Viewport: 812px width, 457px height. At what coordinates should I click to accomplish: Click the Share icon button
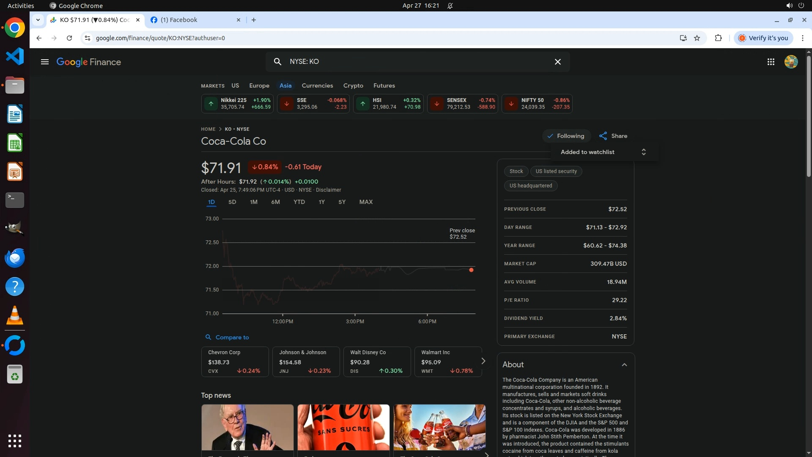[603, 136]
